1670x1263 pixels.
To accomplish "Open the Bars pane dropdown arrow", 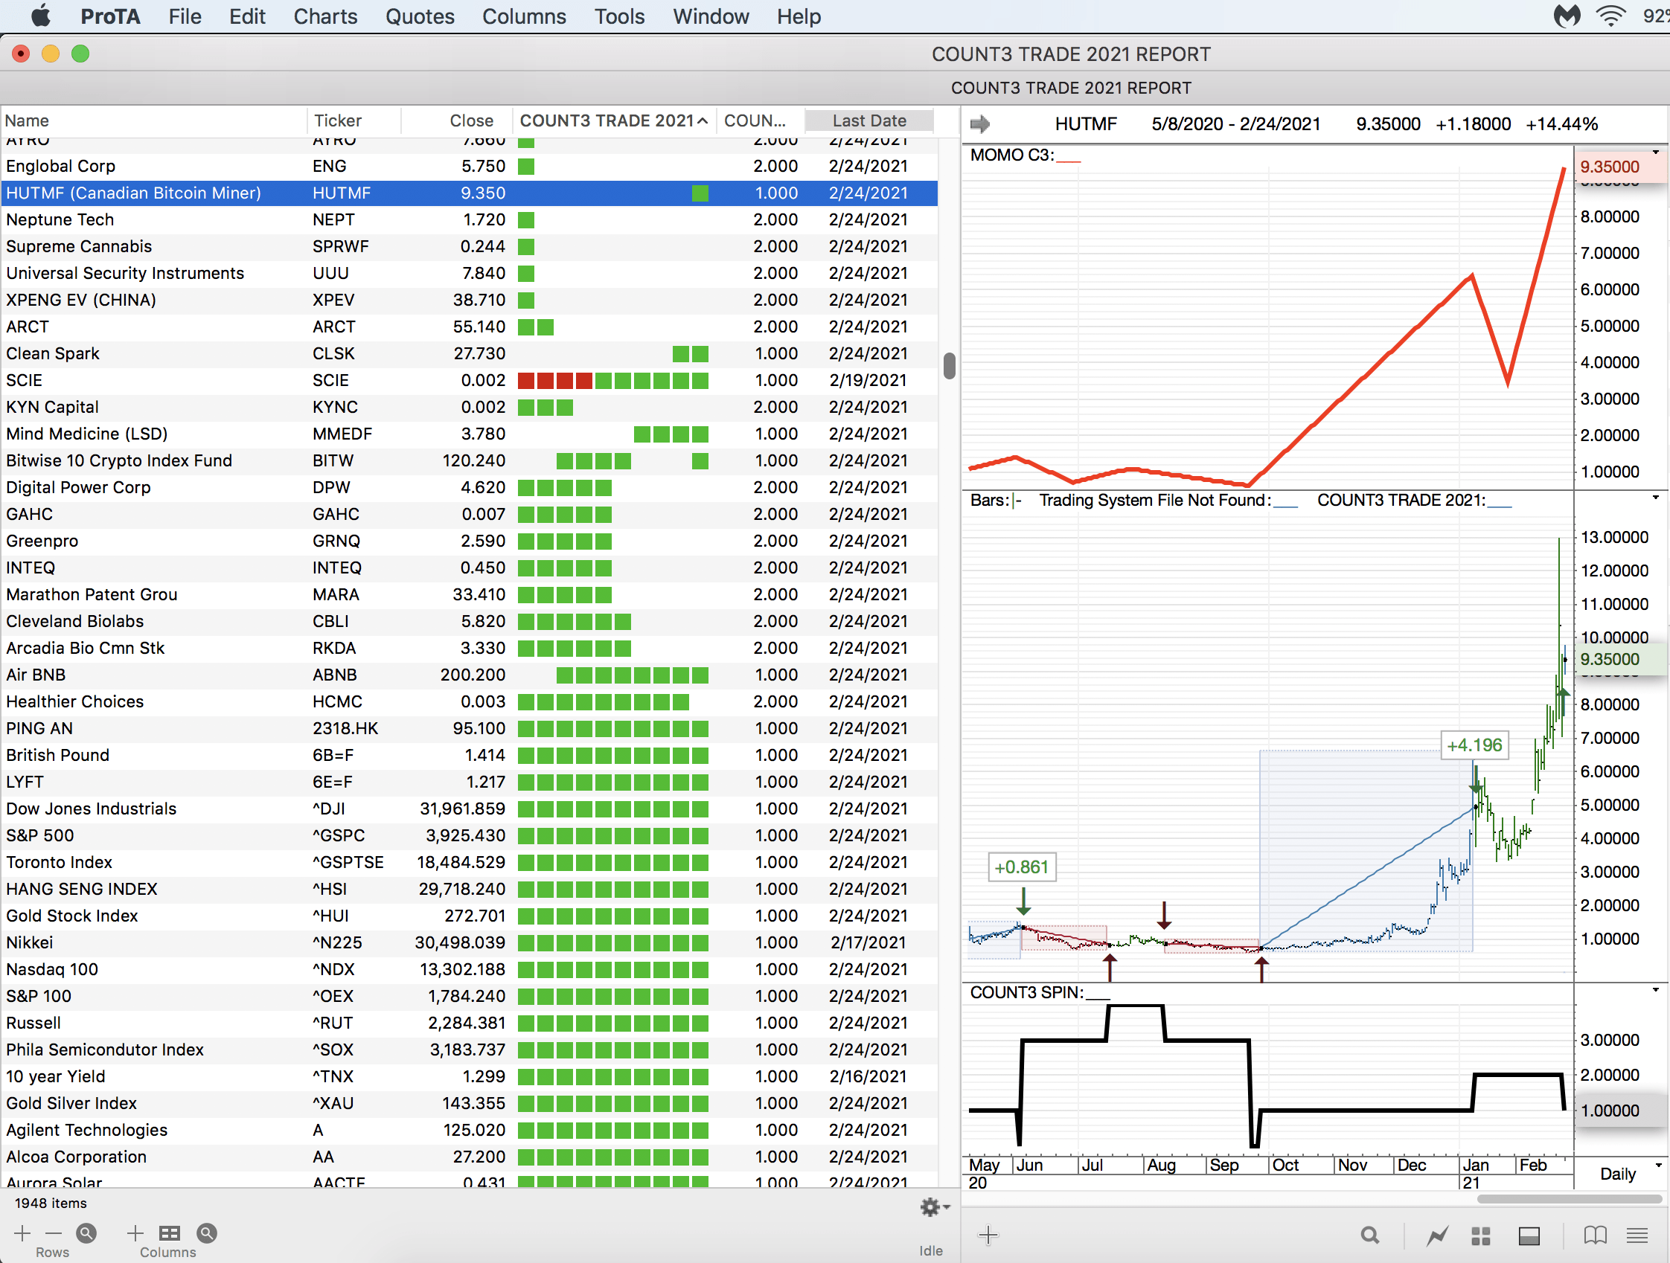I will coord(1656,498).
